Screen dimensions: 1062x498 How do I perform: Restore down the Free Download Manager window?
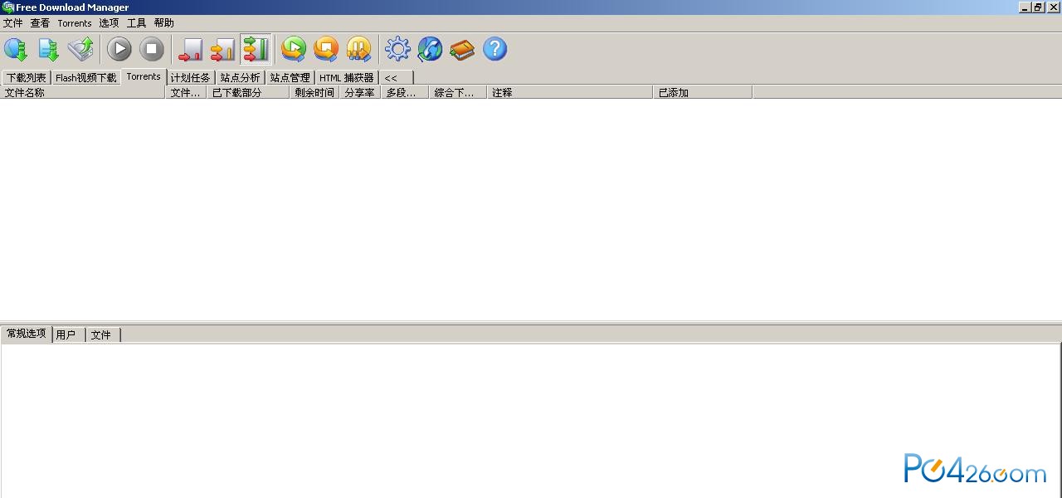1038,7
